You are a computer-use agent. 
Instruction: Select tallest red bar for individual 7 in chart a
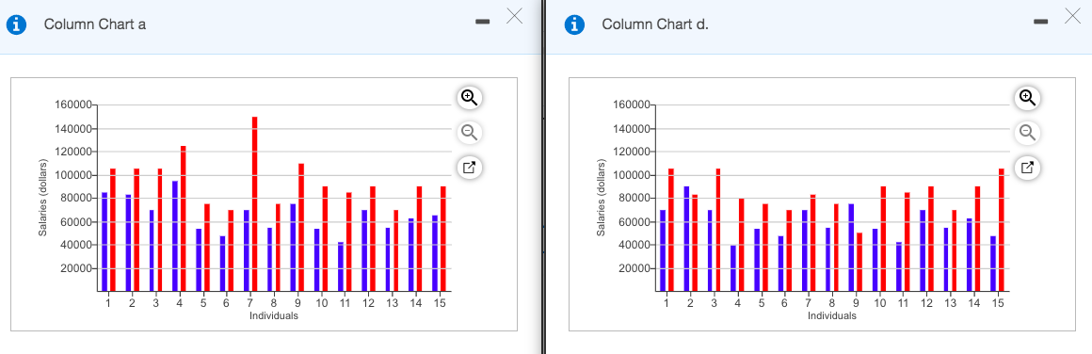pos(254,203)
